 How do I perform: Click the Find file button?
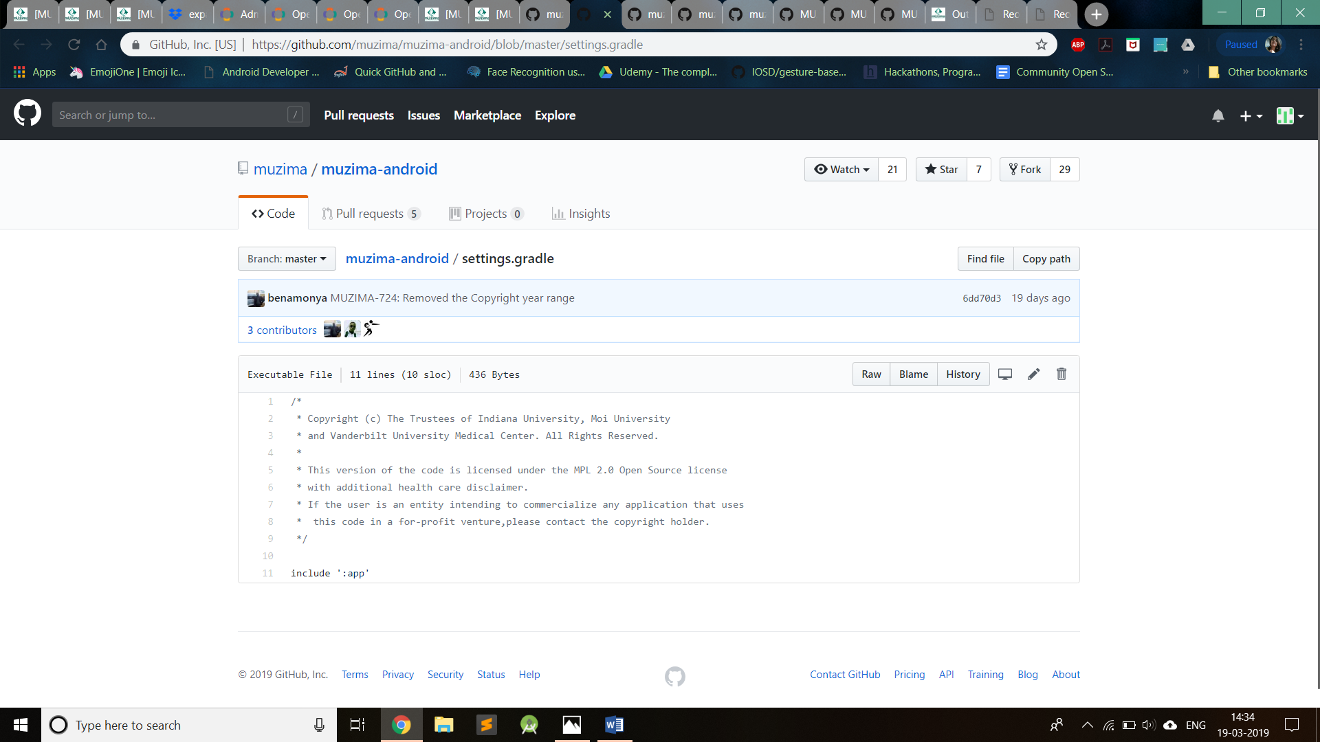tap(985, 259)
